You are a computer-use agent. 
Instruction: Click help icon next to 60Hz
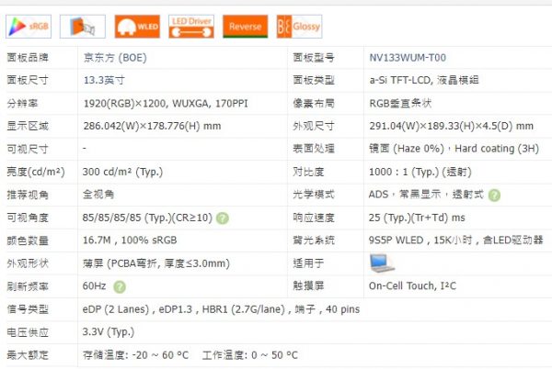tap(120, 286)
